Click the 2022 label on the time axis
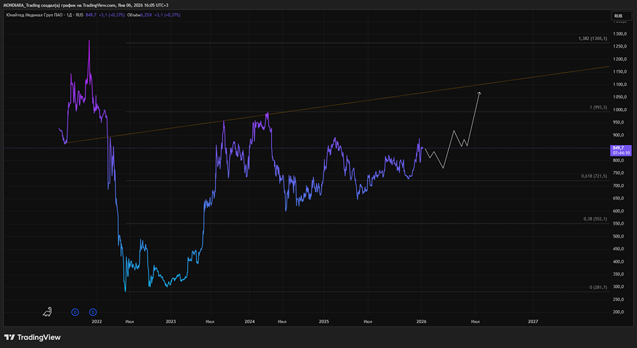Viewport: 637px width, 348px height. 97,322
